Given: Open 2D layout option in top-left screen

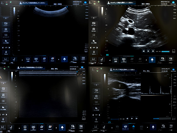Looking at the screenshot, I should click(36, 60).
